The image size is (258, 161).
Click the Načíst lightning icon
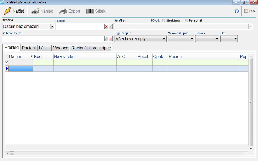click(x=7, y=11)
